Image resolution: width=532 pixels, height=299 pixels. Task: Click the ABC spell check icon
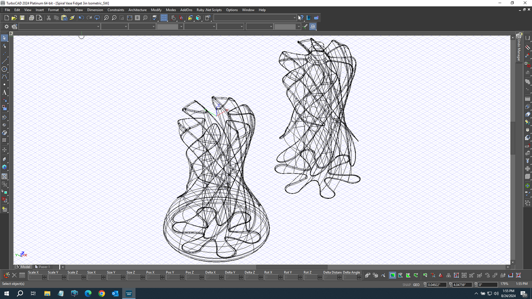(x=155, y=18)
